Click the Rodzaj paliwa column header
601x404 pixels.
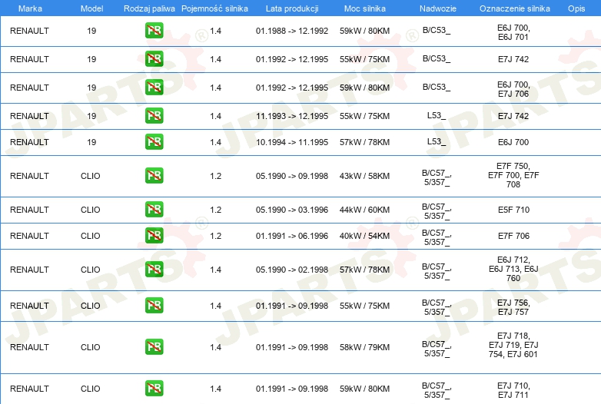[149, 8]
